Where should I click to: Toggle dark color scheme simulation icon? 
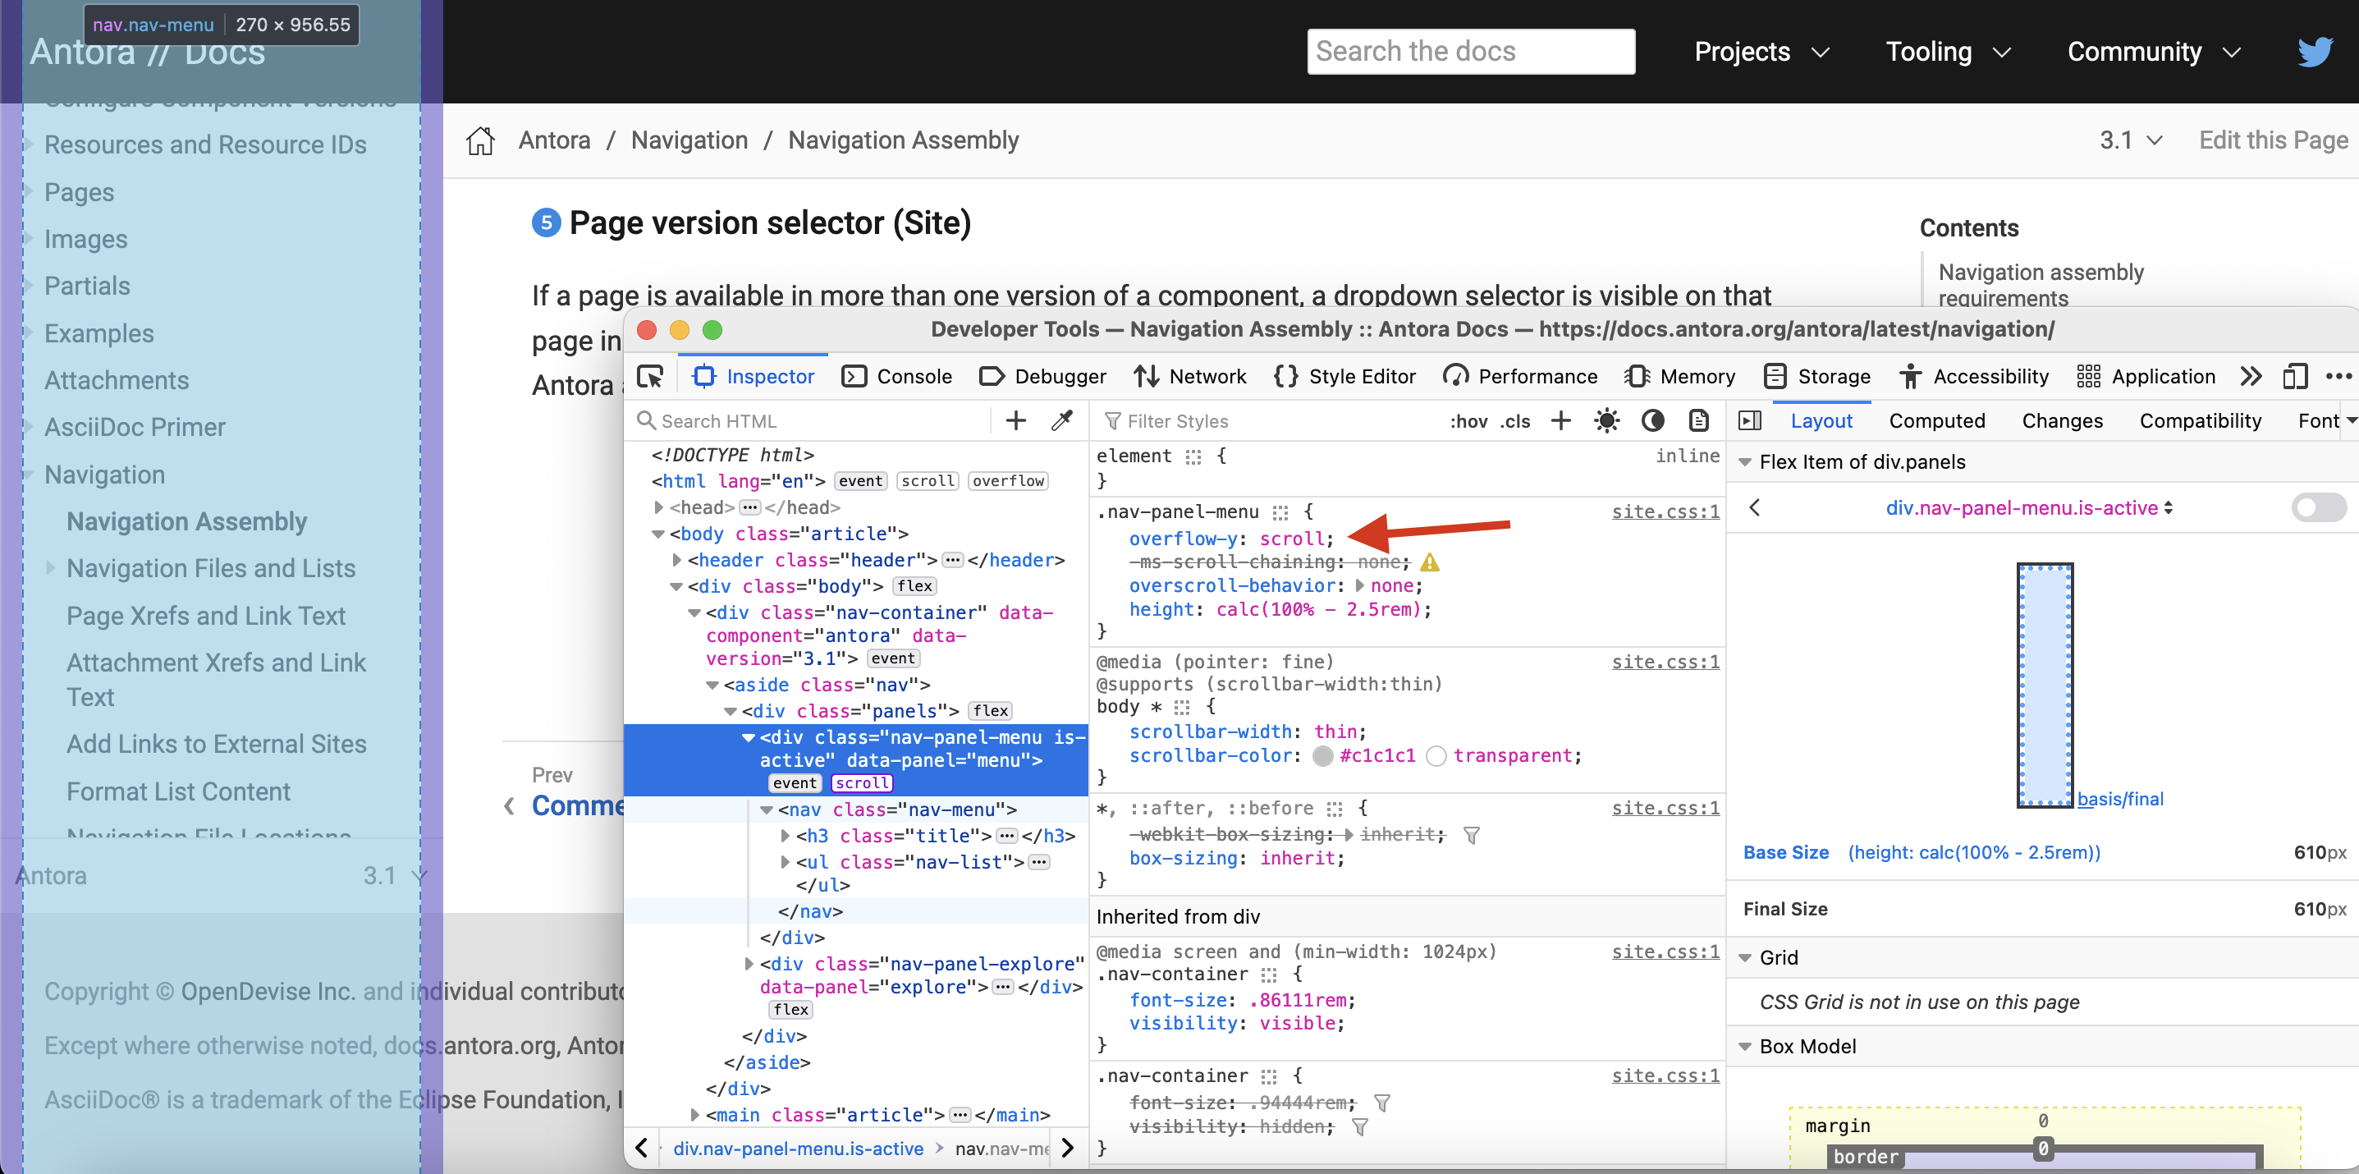(1653, 420)
